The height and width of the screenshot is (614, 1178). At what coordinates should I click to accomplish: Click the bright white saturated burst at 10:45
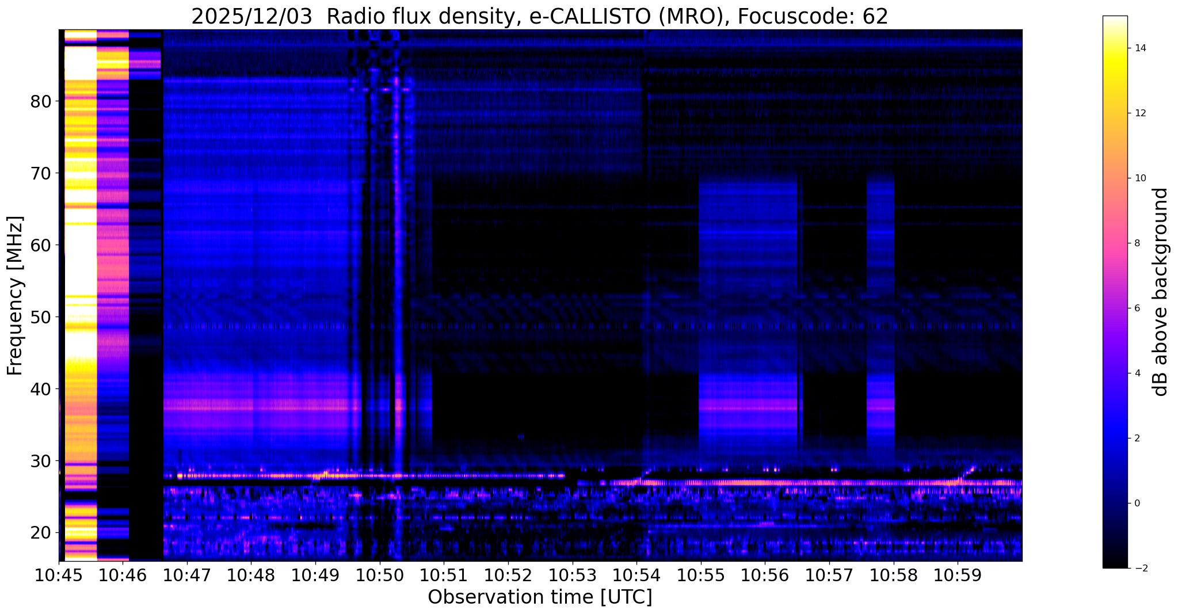[80, 295]
